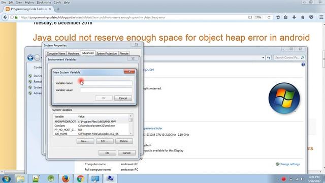
Task: Open the Tools menu
Action: coord(57,3)
